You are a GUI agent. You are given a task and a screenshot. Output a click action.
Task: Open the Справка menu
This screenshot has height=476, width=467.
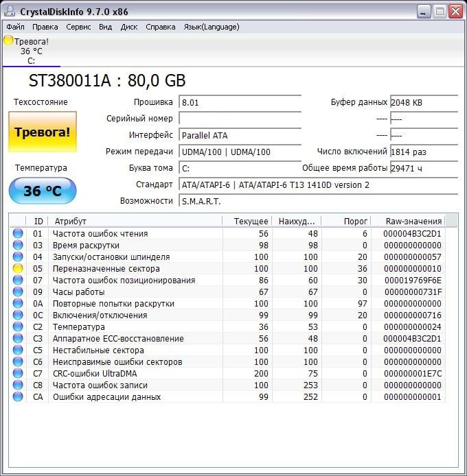pos(161,27)
